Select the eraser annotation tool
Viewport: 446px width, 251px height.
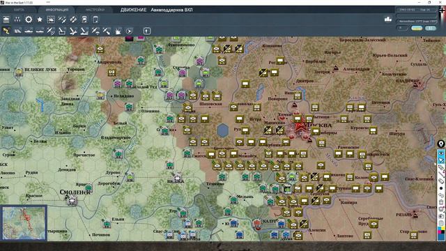[441, 181]
